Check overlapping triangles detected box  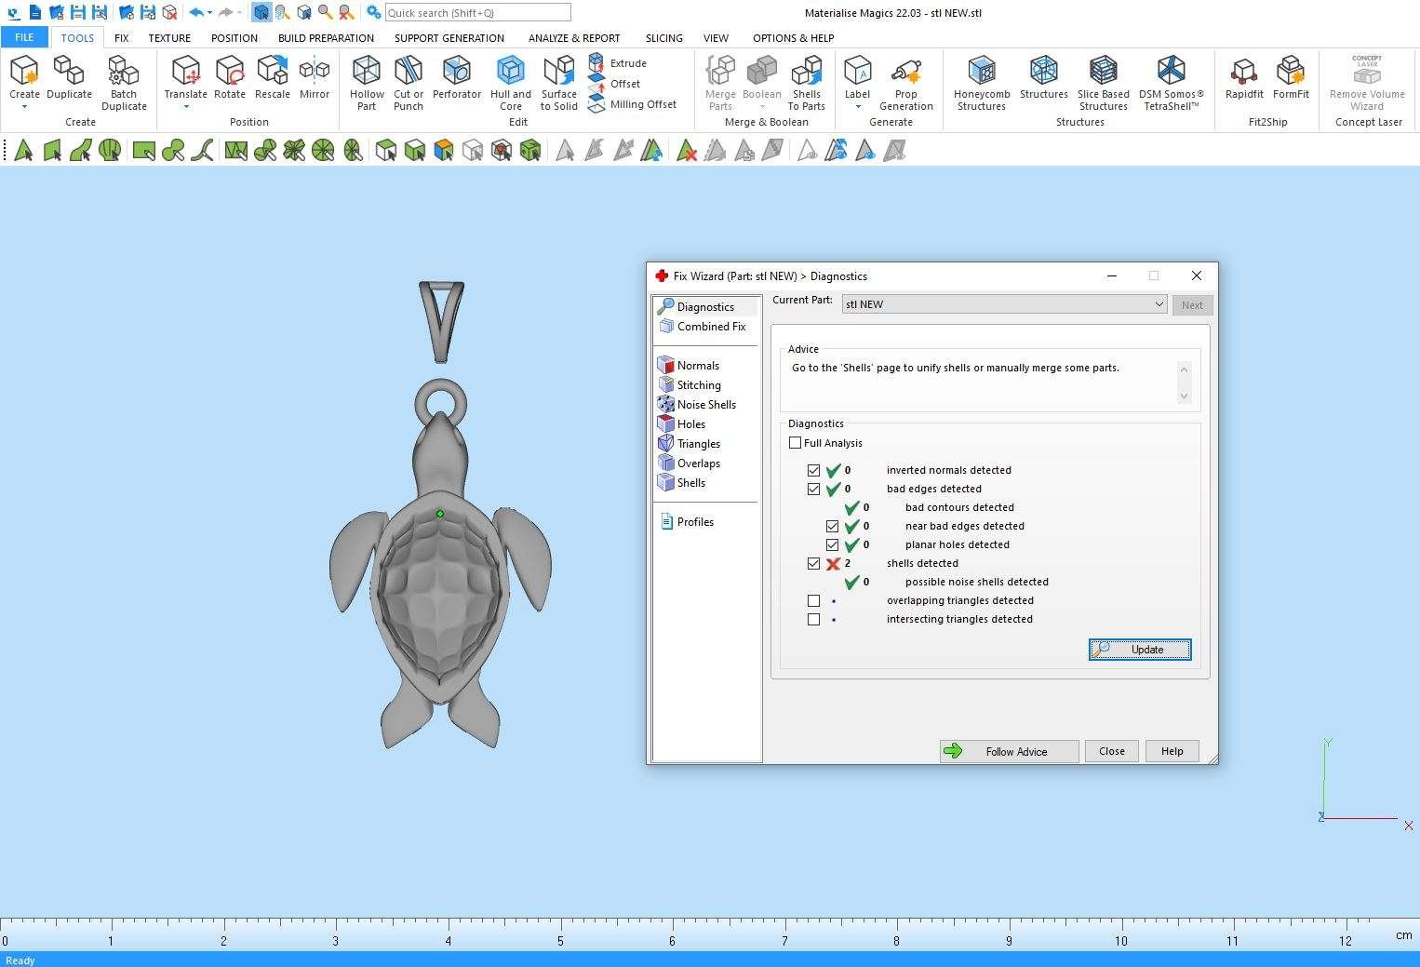tap(814, 601)
